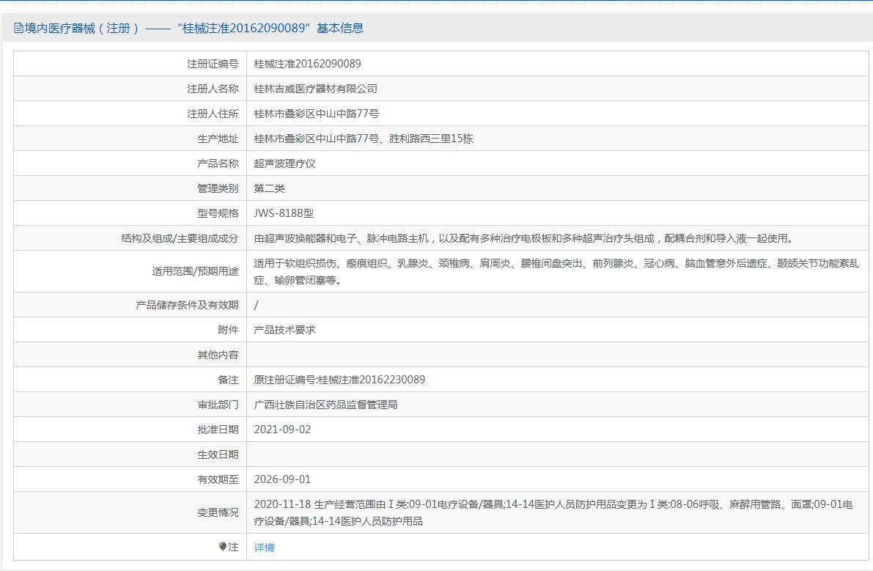
Task: Click the product name 超声波理疗仪
Action: [284, 163]
